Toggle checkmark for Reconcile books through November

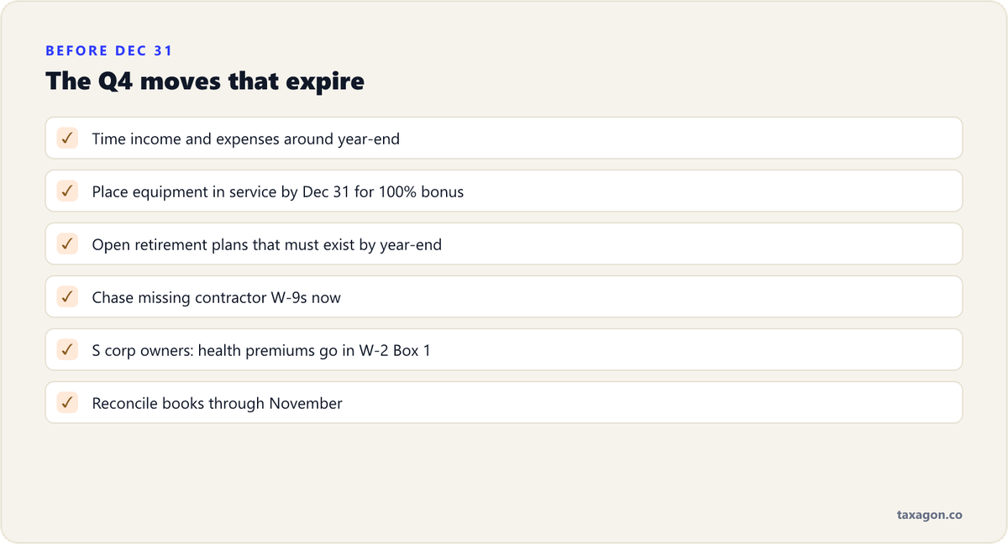67,402
